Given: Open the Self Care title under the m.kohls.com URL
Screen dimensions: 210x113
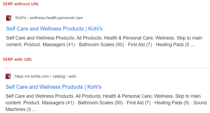Looking at the screenshot, I should (x=53, y=87).
